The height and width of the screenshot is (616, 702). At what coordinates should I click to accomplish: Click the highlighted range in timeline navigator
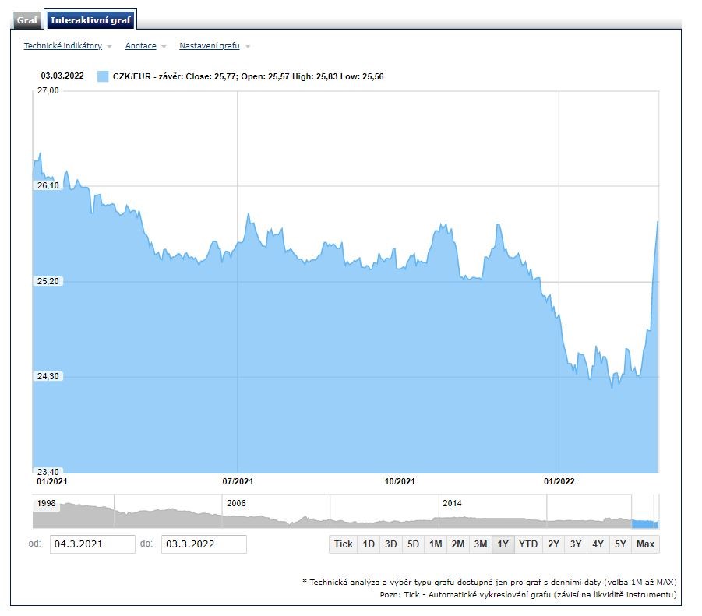pyautogui.click(x=644, y=523)
